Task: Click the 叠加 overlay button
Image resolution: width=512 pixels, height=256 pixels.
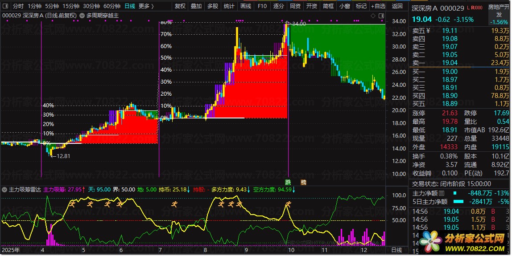Action: tap(196, 6)
